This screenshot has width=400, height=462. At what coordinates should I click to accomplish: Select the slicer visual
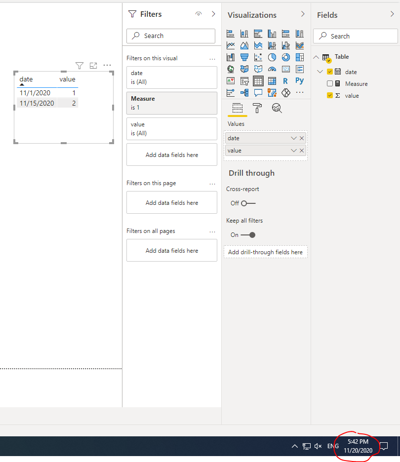pyautogui.click(x=244, y=81)
